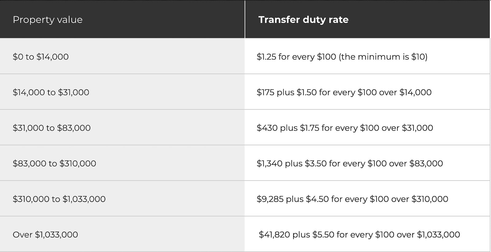Select the $0 to $14,000 property value cell
Image resolution: width=491 pixels, height=252 pixels.
pyautogui.click(x=122, y=56)
